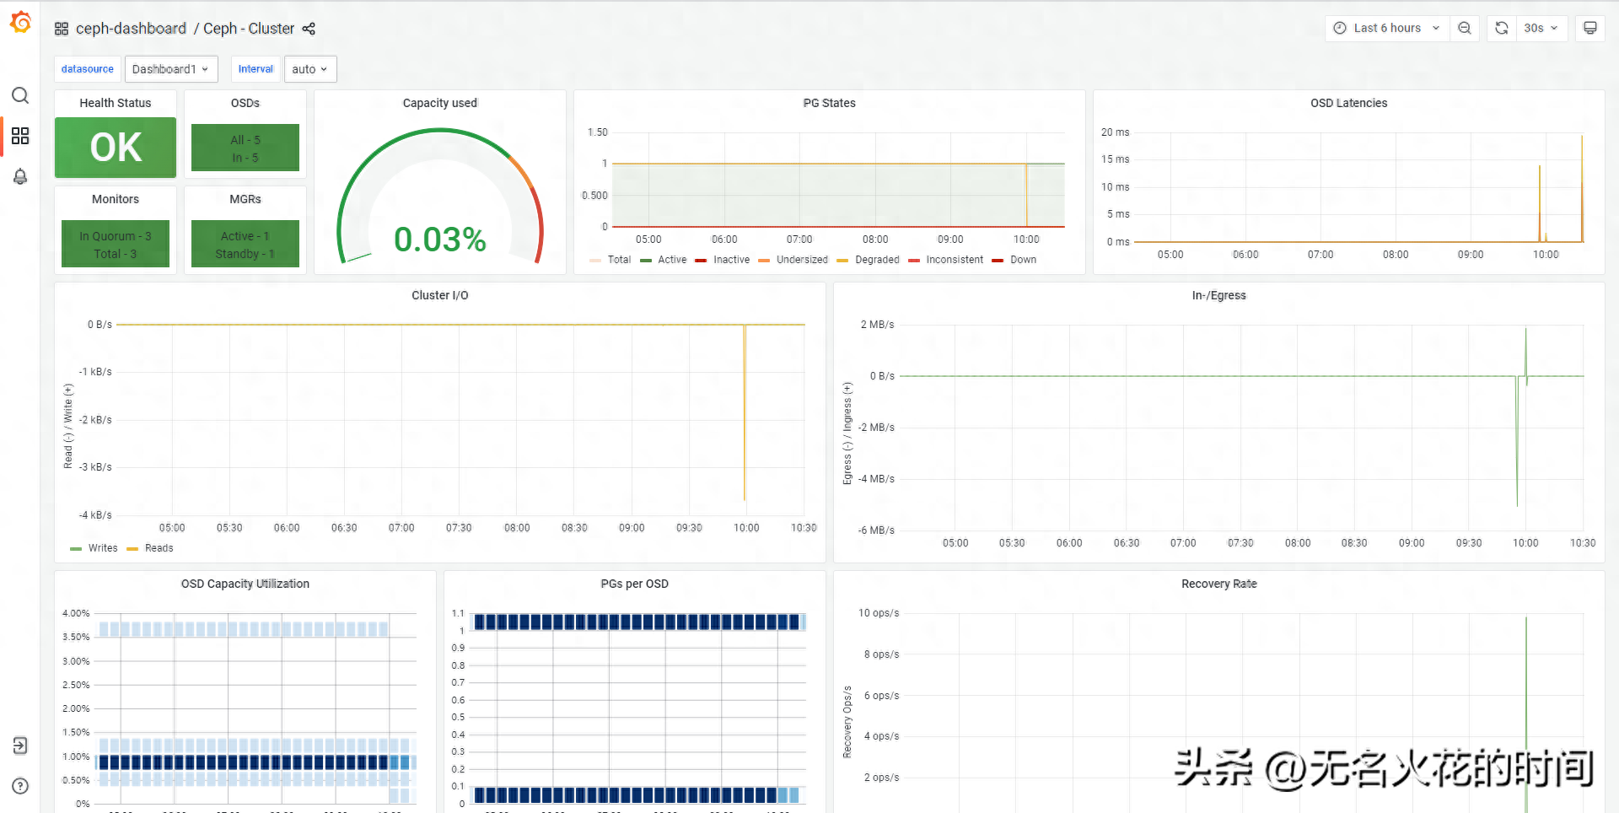This screenshot has width=1619, height=813.
Task: Click the datasource variable label
Action: pos(88,69)
